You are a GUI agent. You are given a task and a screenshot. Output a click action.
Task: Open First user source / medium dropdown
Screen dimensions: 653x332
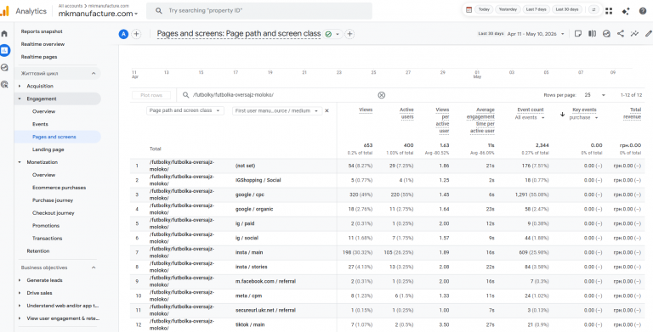pos(277,110)
